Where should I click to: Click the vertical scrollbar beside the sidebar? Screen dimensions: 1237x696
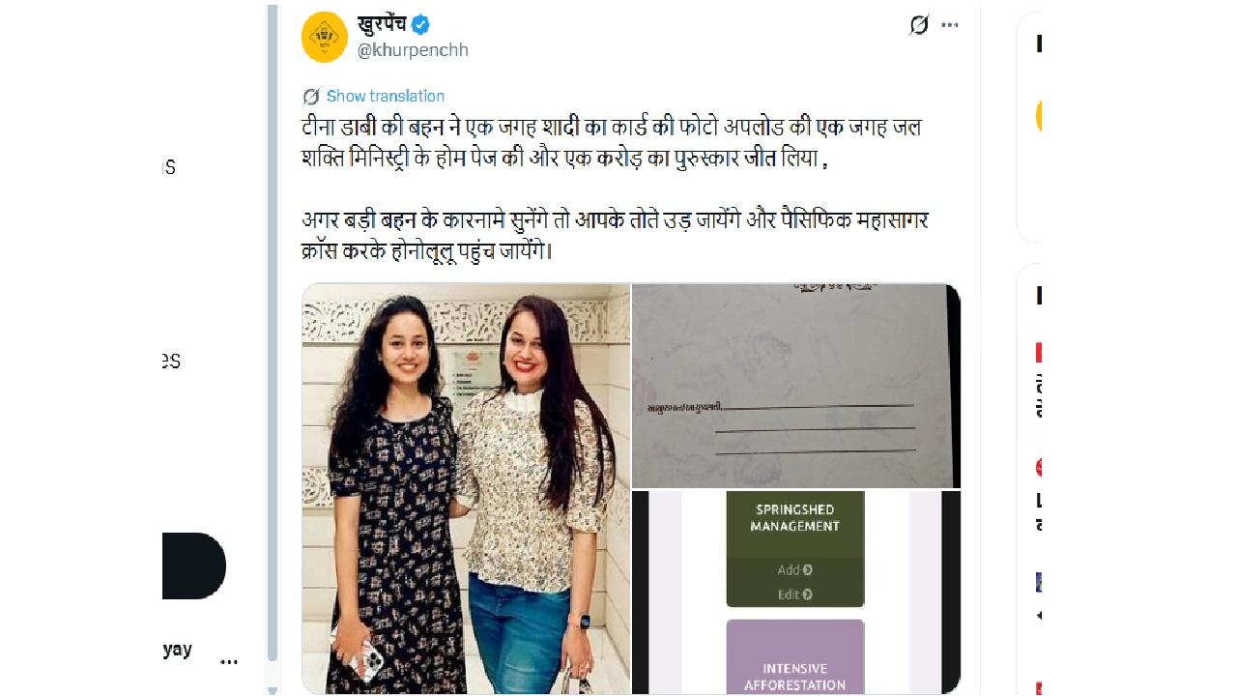272,329
